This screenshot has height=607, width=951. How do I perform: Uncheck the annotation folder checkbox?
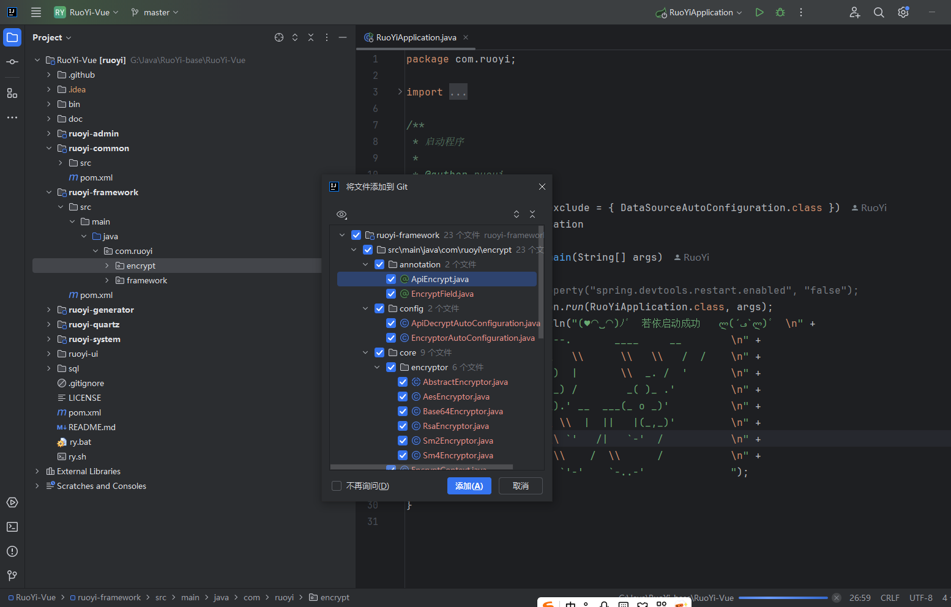tap(379, 264)
